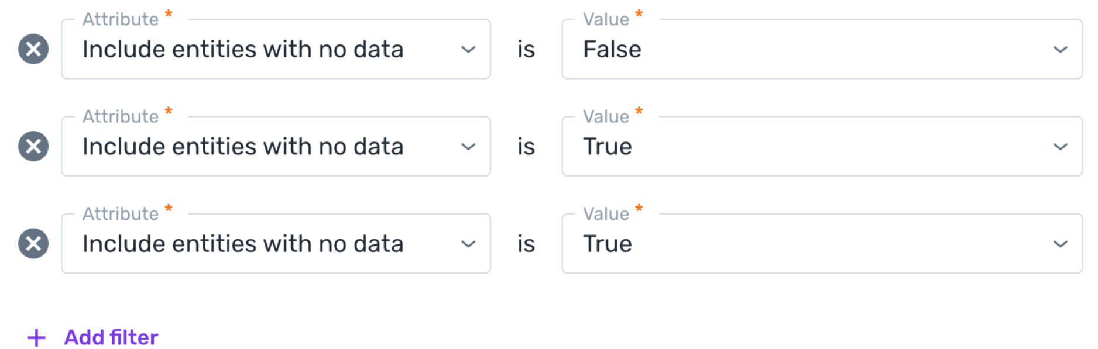This screenshot has width=1098, height=349.
Task: Click the second row Attribute chevron arrow
Action: (468, 147)
